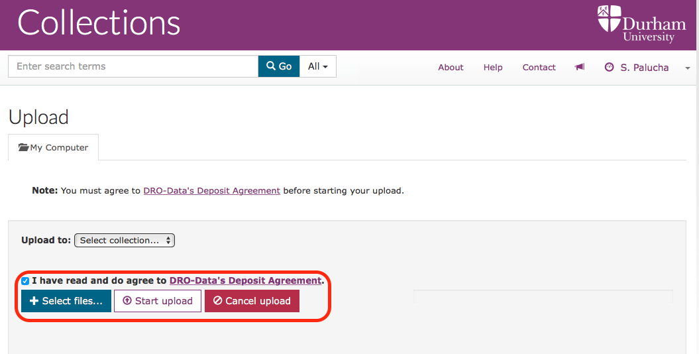Uncheck the deposit agreement checkbox
This screenshot has height=354, width=699.
pyautogui.click(x=25, y=281)
